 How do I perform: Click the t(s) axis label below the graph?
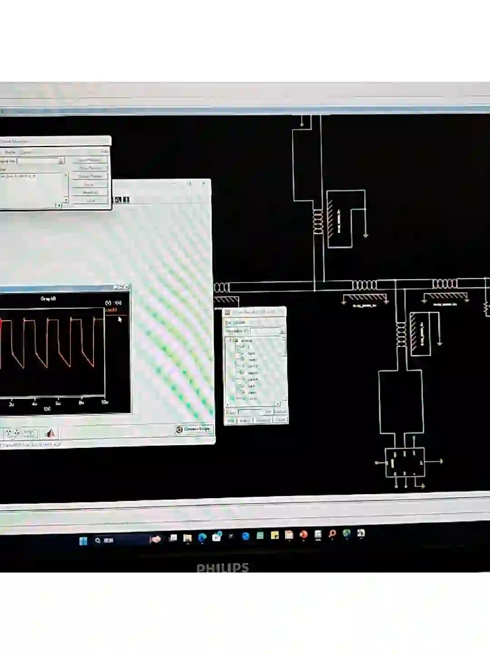click(47, 409)
